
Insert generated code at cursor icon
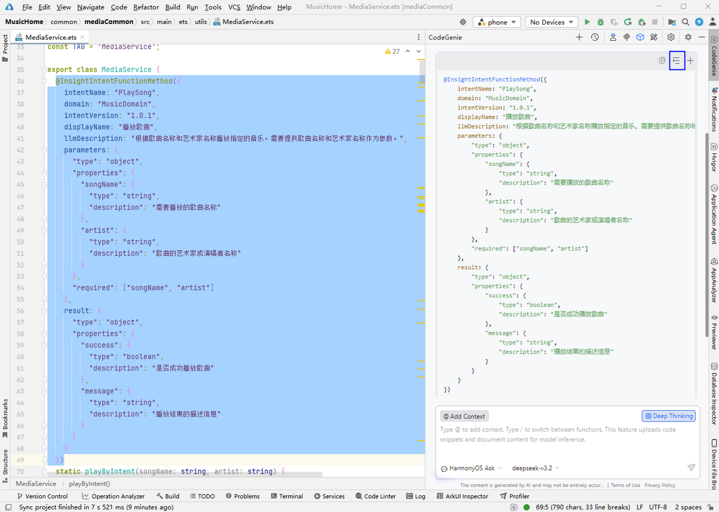[676, 61]
